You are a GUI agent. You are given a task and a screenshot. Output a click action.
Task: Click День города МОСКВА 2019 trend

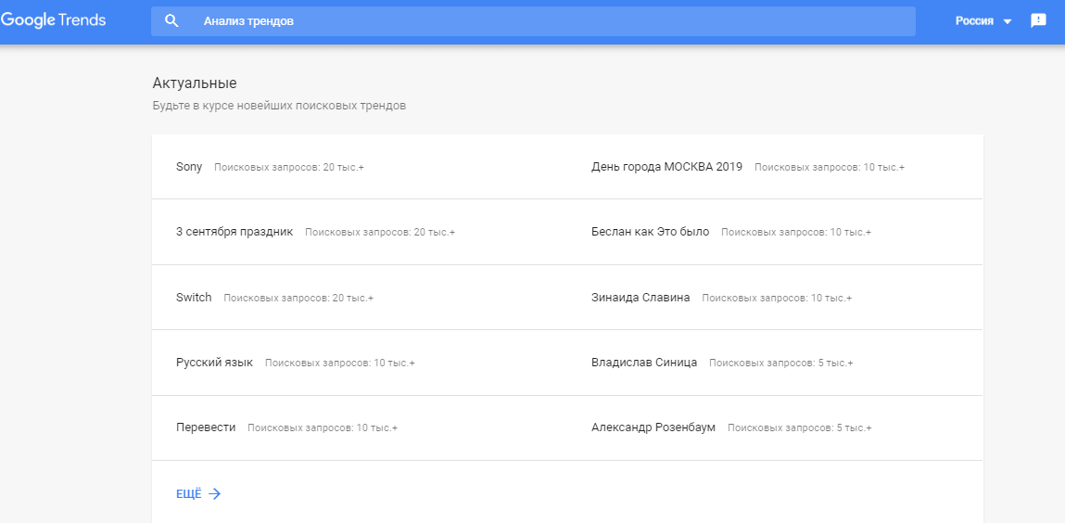pyautogui.click(x=666, y=167)
